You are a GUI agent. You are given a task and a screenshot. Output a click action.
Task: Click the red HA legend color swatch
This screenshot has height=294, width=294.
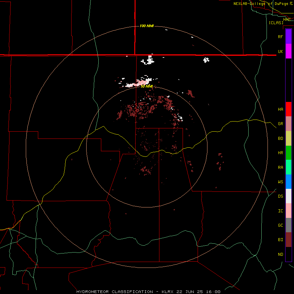pyautogui.click(x=288, y=109)
